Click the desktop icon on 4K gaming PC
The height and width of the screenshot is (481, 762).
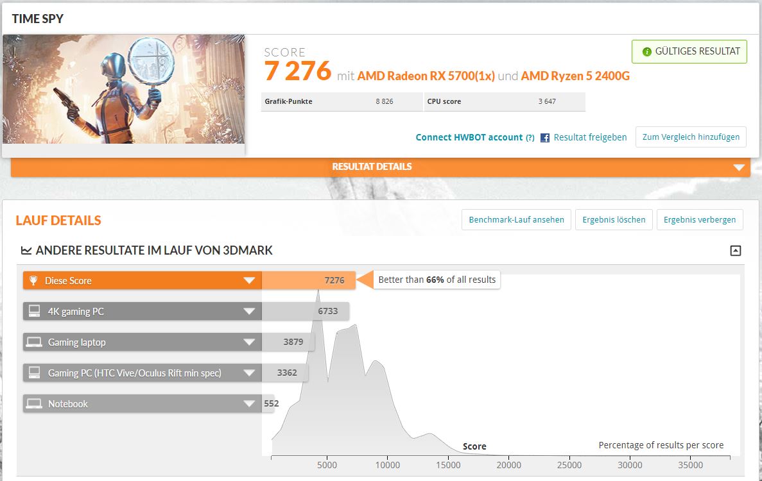pyautogui.click(x=34, y=311)
